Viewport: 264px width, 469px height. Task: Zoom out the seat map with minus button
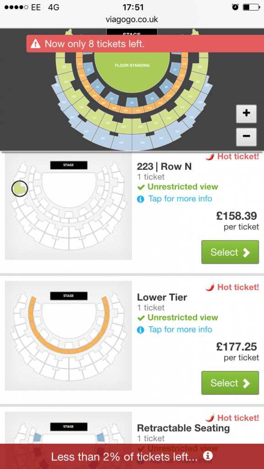246,136
